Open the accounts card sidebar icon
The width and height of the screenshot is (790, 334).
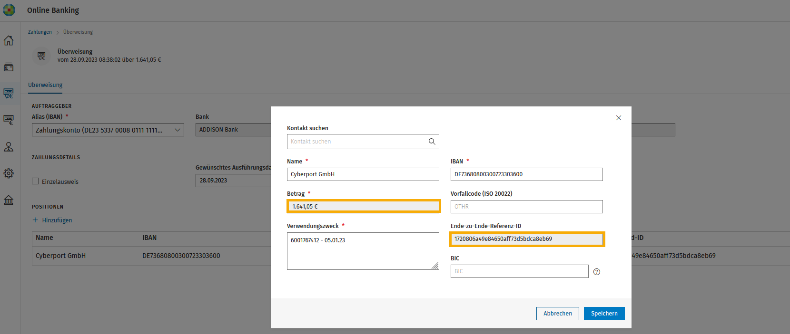click(x=9, y=67)
